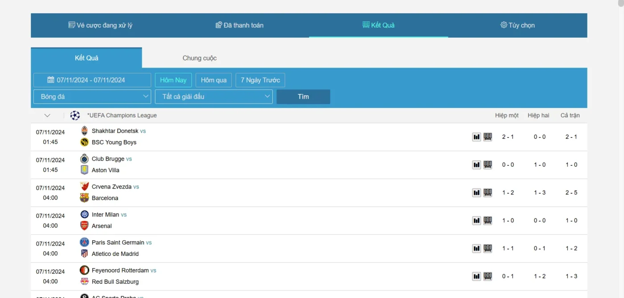View bar chart stats for Crvena Zvezda match
Viewport: 624px width, 298px height.
(x=476, y=193)
